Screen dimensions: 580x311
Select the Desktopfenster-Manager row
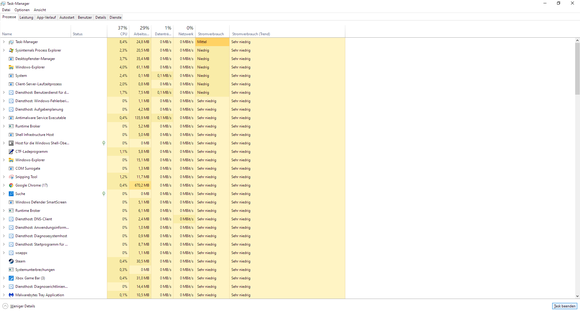coord(172,59)
